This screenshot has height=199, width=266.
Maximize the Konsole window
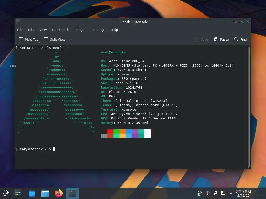pos(241,22)
